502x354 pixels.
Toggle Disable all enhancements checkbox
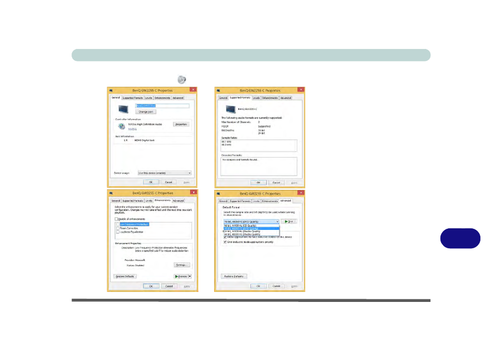[116, 219]
